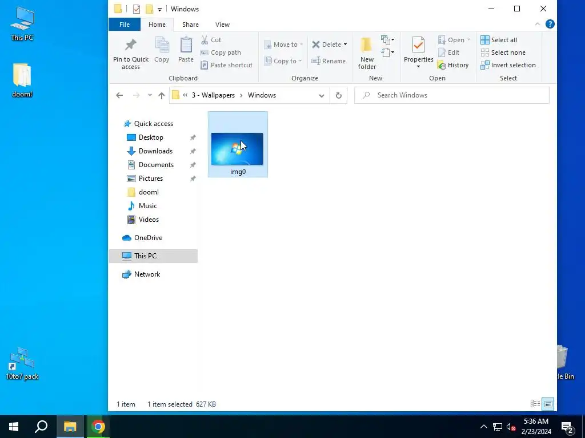Open the Easy access dropdown icon
The height and width of the screenshot is (438, 585).
388,52
